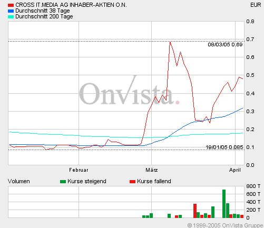264x228 pixels.
Task: Click the 0.7 price axis value
Action: 250,39
